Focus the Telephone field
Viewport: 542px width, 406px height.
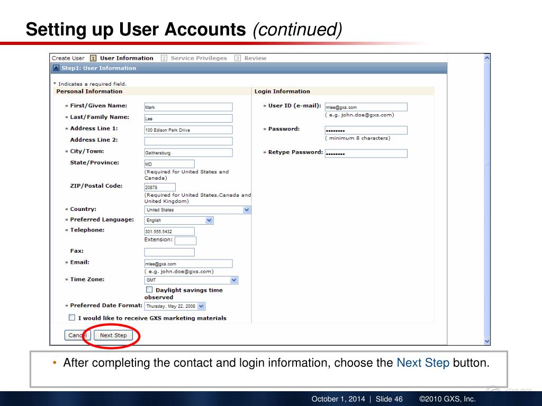(x=169, y=232)
